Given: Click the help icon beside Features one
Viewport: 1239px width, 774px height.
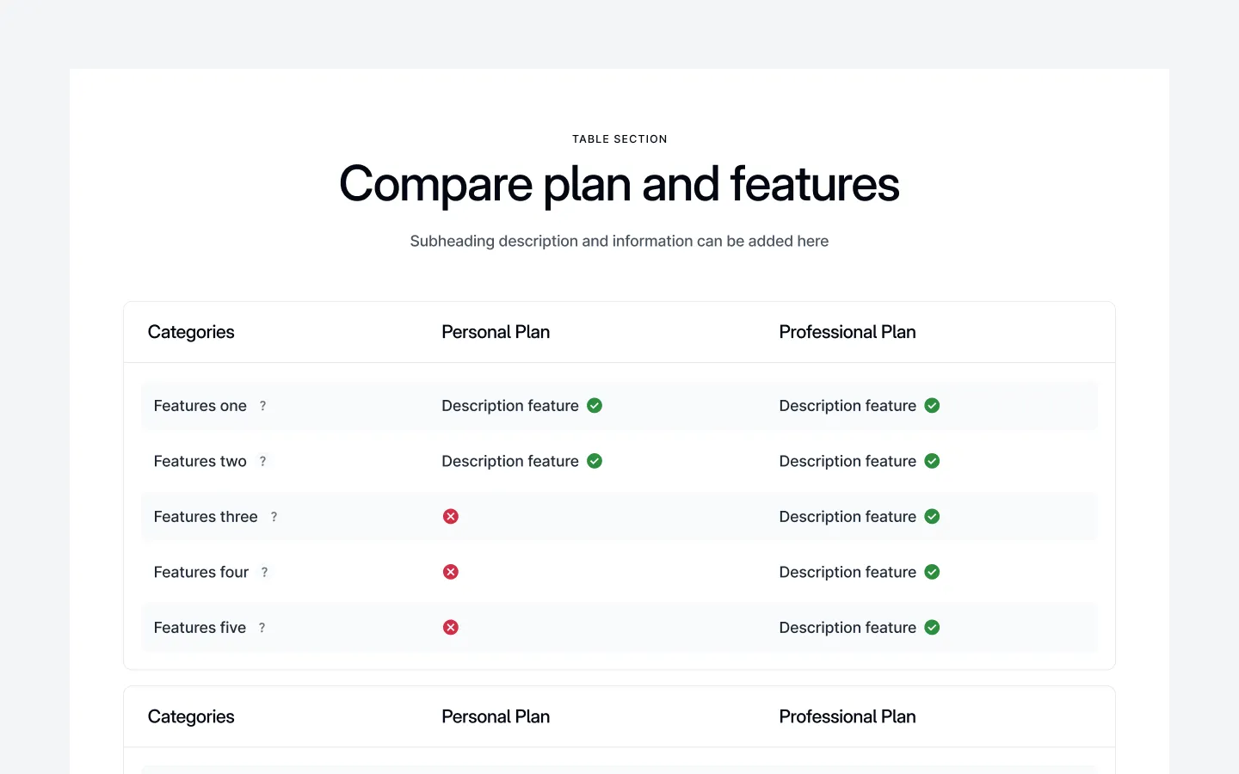Looking at the screenshot, I should click(262, 406).
